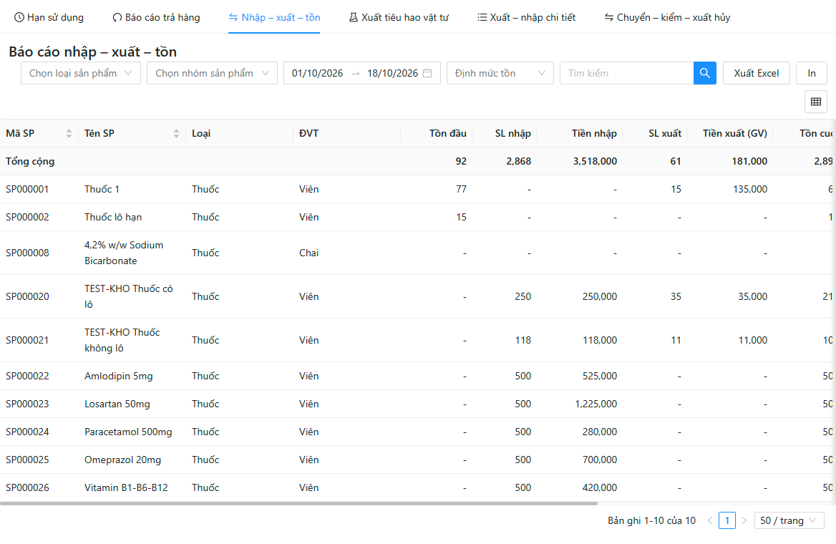Viewport: 836px width, 544px height.
Task: Open Chọn nhóm sản phẩm dropdown
Action: coord(212,73)
